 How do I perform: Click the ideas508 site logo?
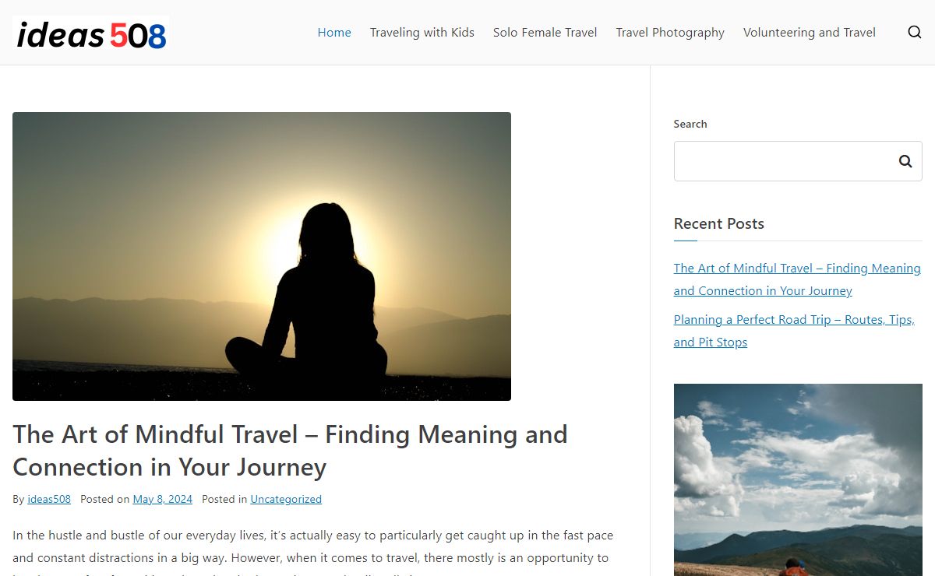click(91, 34)
